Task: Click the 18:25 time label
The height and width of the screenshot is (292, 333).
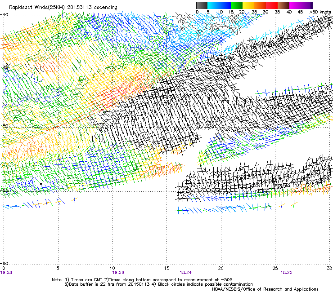Action: coord(286,273)
